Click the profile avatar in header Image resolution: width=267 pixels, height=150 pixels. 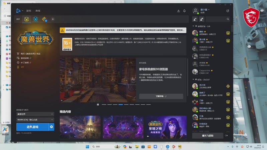tap(196, 11)
